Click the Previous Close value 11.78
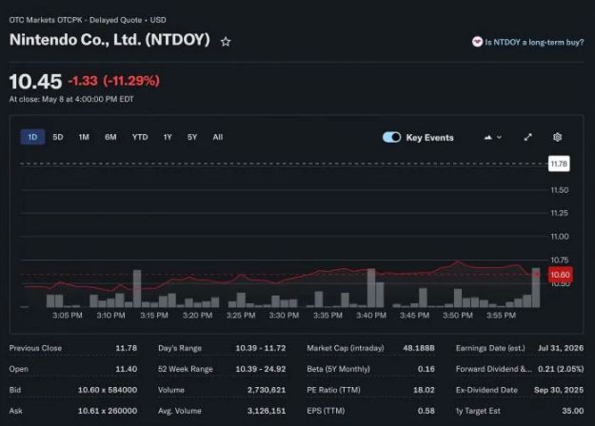This screenshot has width=595, height=426. tap(127, 348)
